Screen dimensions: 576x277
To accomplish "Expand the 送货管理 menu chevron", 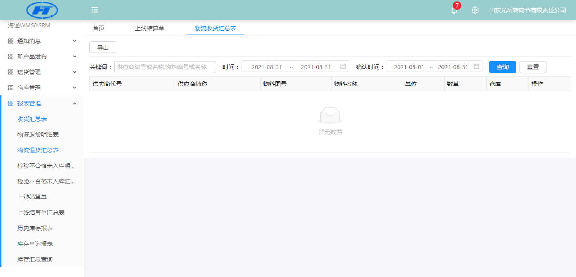I will coord(75,72).
